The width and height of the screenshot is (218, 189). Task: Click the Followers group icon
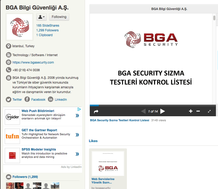8,177
